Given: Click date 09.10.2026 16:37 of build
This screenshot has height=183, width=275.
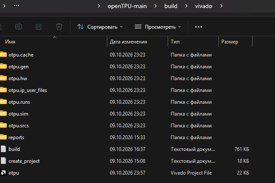Looking at the screenshot, I should tap(127, 149).
